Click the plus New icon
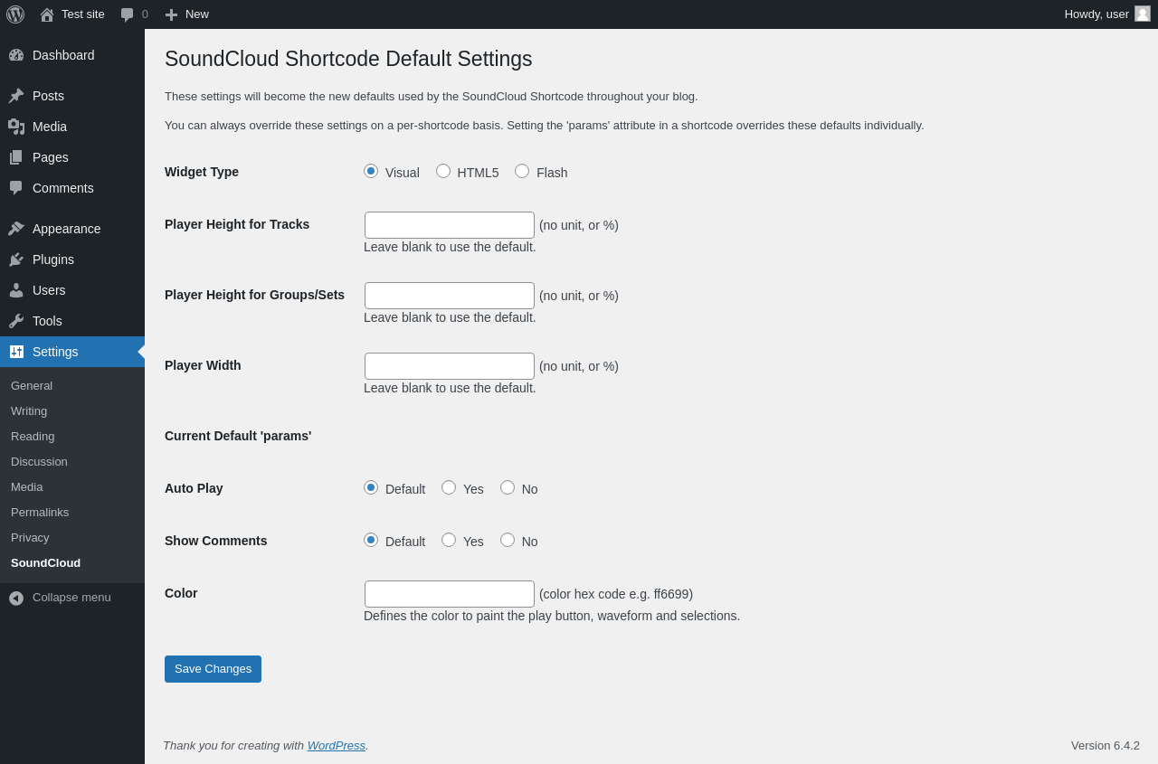Screen dimensions: 1158x764 (x=171, y=14)
